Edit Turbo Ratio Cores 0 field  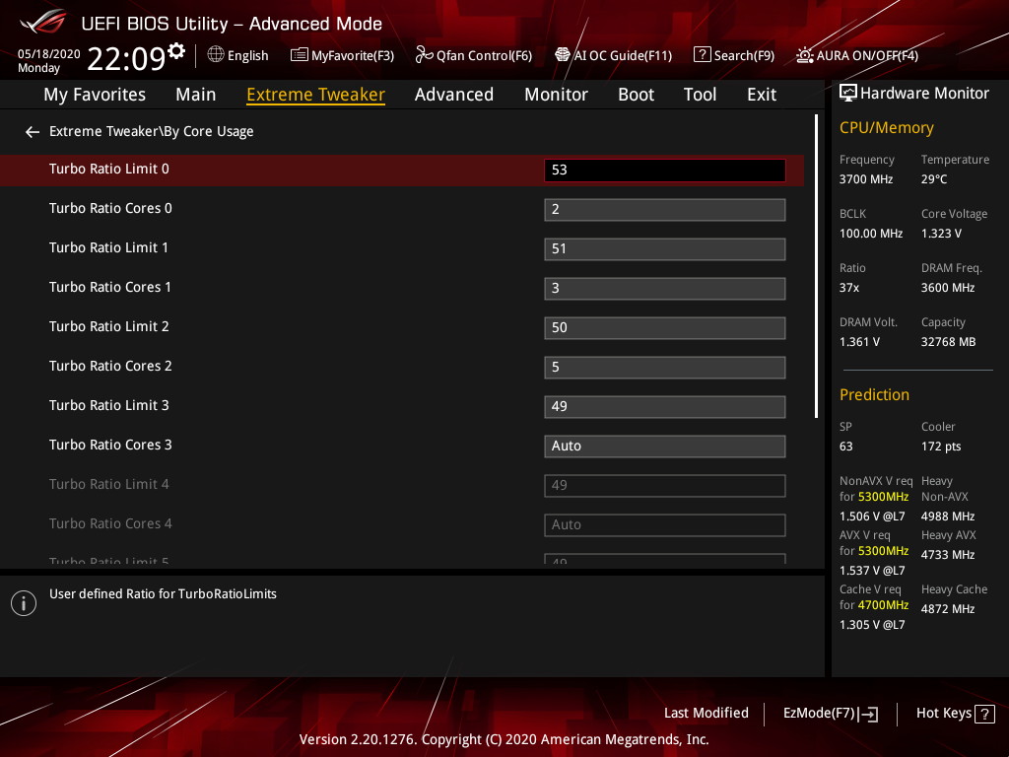665,210
